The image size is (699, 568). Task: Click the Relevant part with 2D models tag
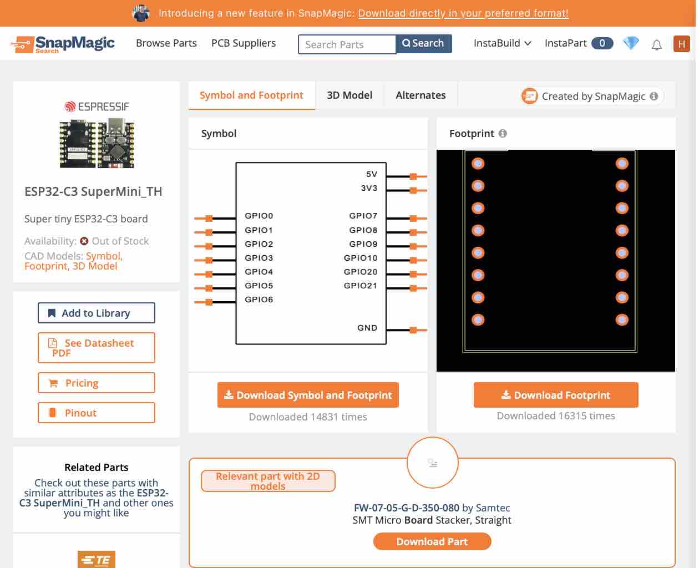pyautogui.click(x=268, y=481)
